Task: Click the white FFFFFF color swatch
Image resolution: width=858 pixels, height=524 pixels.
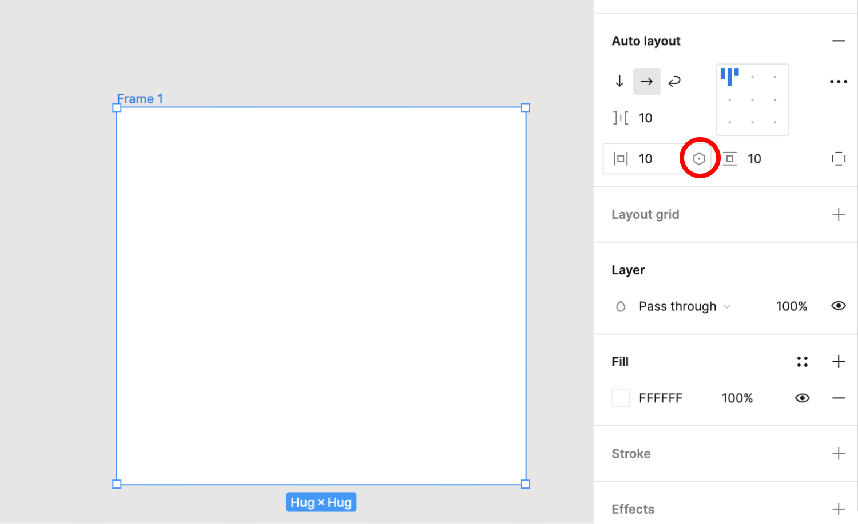Action: tap(621, 398)
